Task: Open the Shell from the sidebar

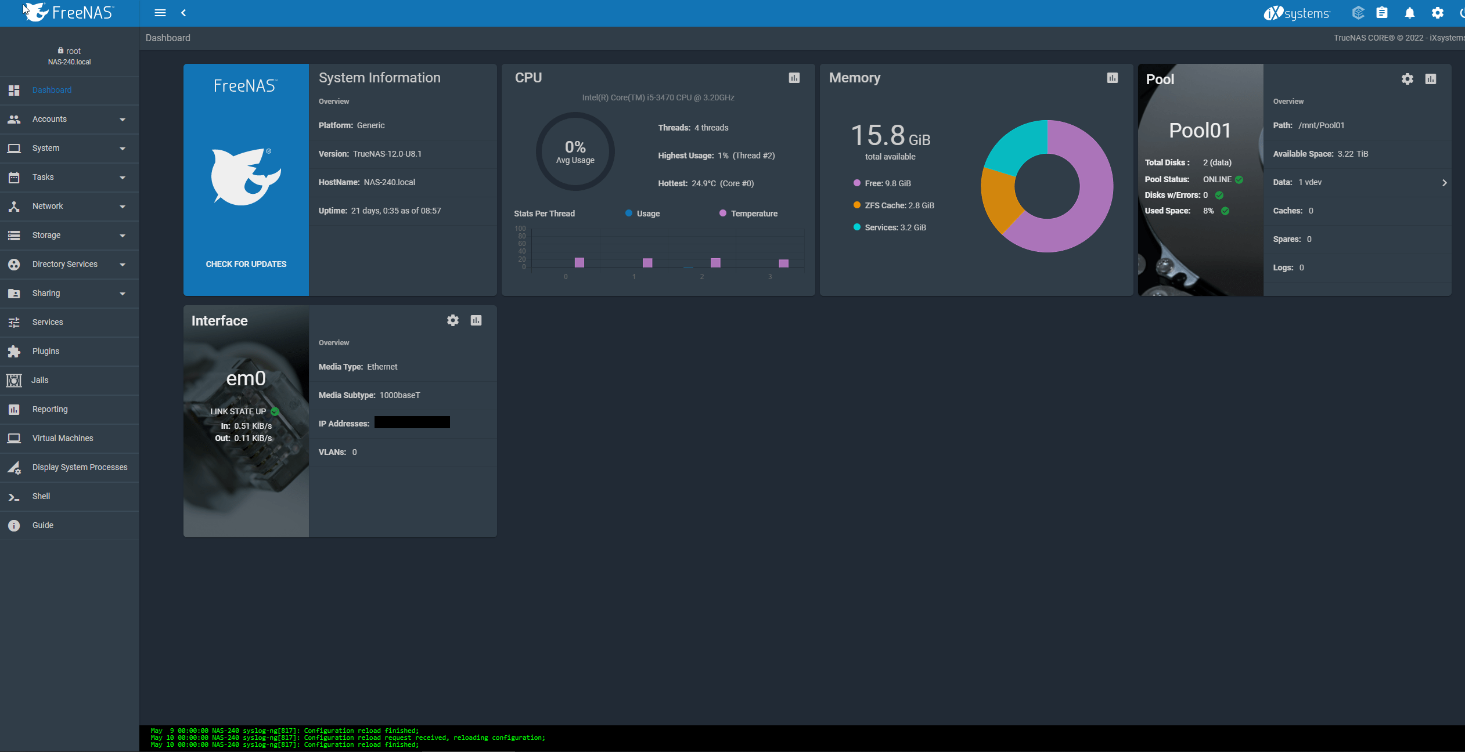Action: pos(41,496)
